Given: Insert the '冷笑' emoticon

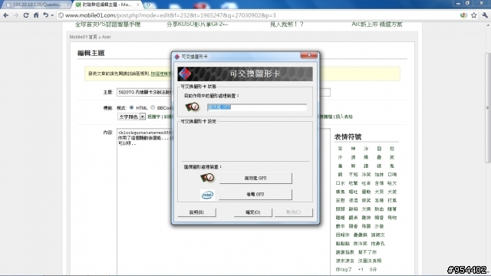Looking at the screenshot, I should click(x=366, y=175).
